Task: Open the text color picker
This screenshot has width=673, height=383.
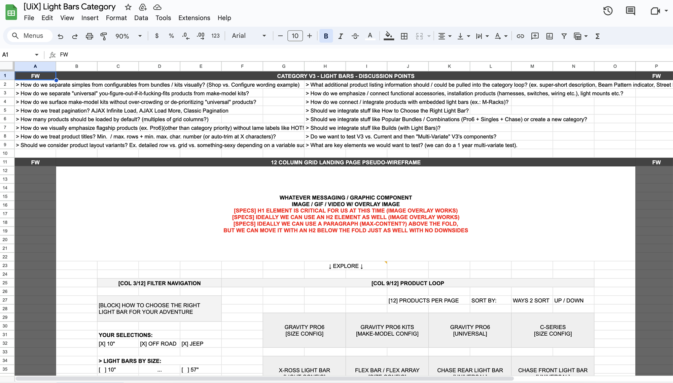Action: click(x=370, y=36)
